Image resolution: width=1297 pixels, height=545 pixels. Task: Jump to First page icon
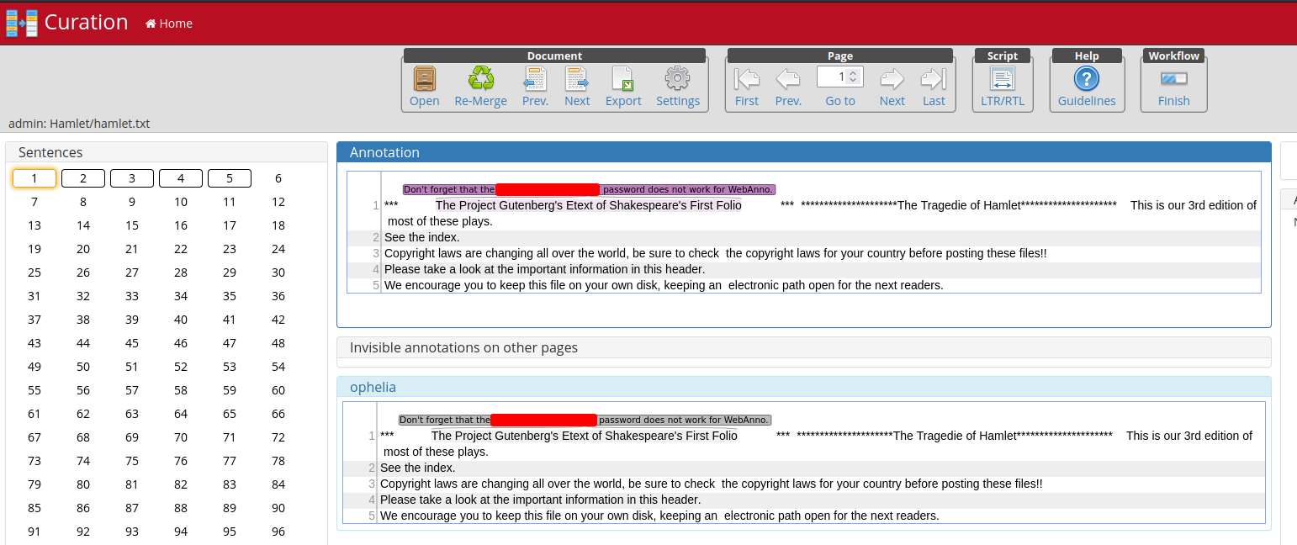click(x=747, y=79)
